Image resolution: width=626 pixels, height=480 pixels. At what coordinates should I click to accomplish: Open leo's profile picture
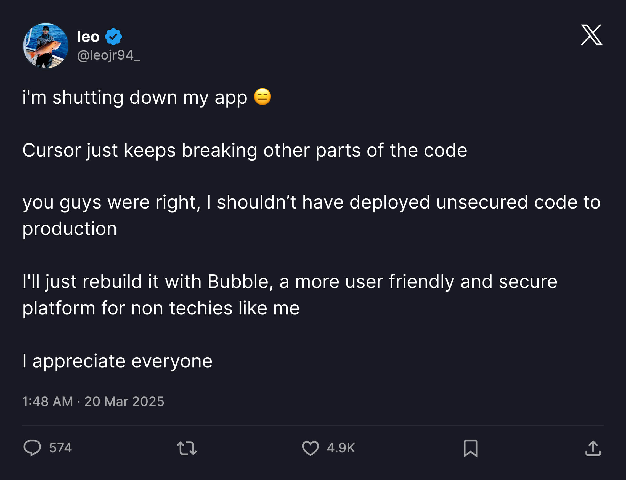coord(46,46)
